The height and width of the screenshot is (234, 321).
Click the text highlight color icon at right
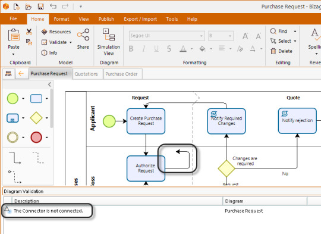click(253, 49)
